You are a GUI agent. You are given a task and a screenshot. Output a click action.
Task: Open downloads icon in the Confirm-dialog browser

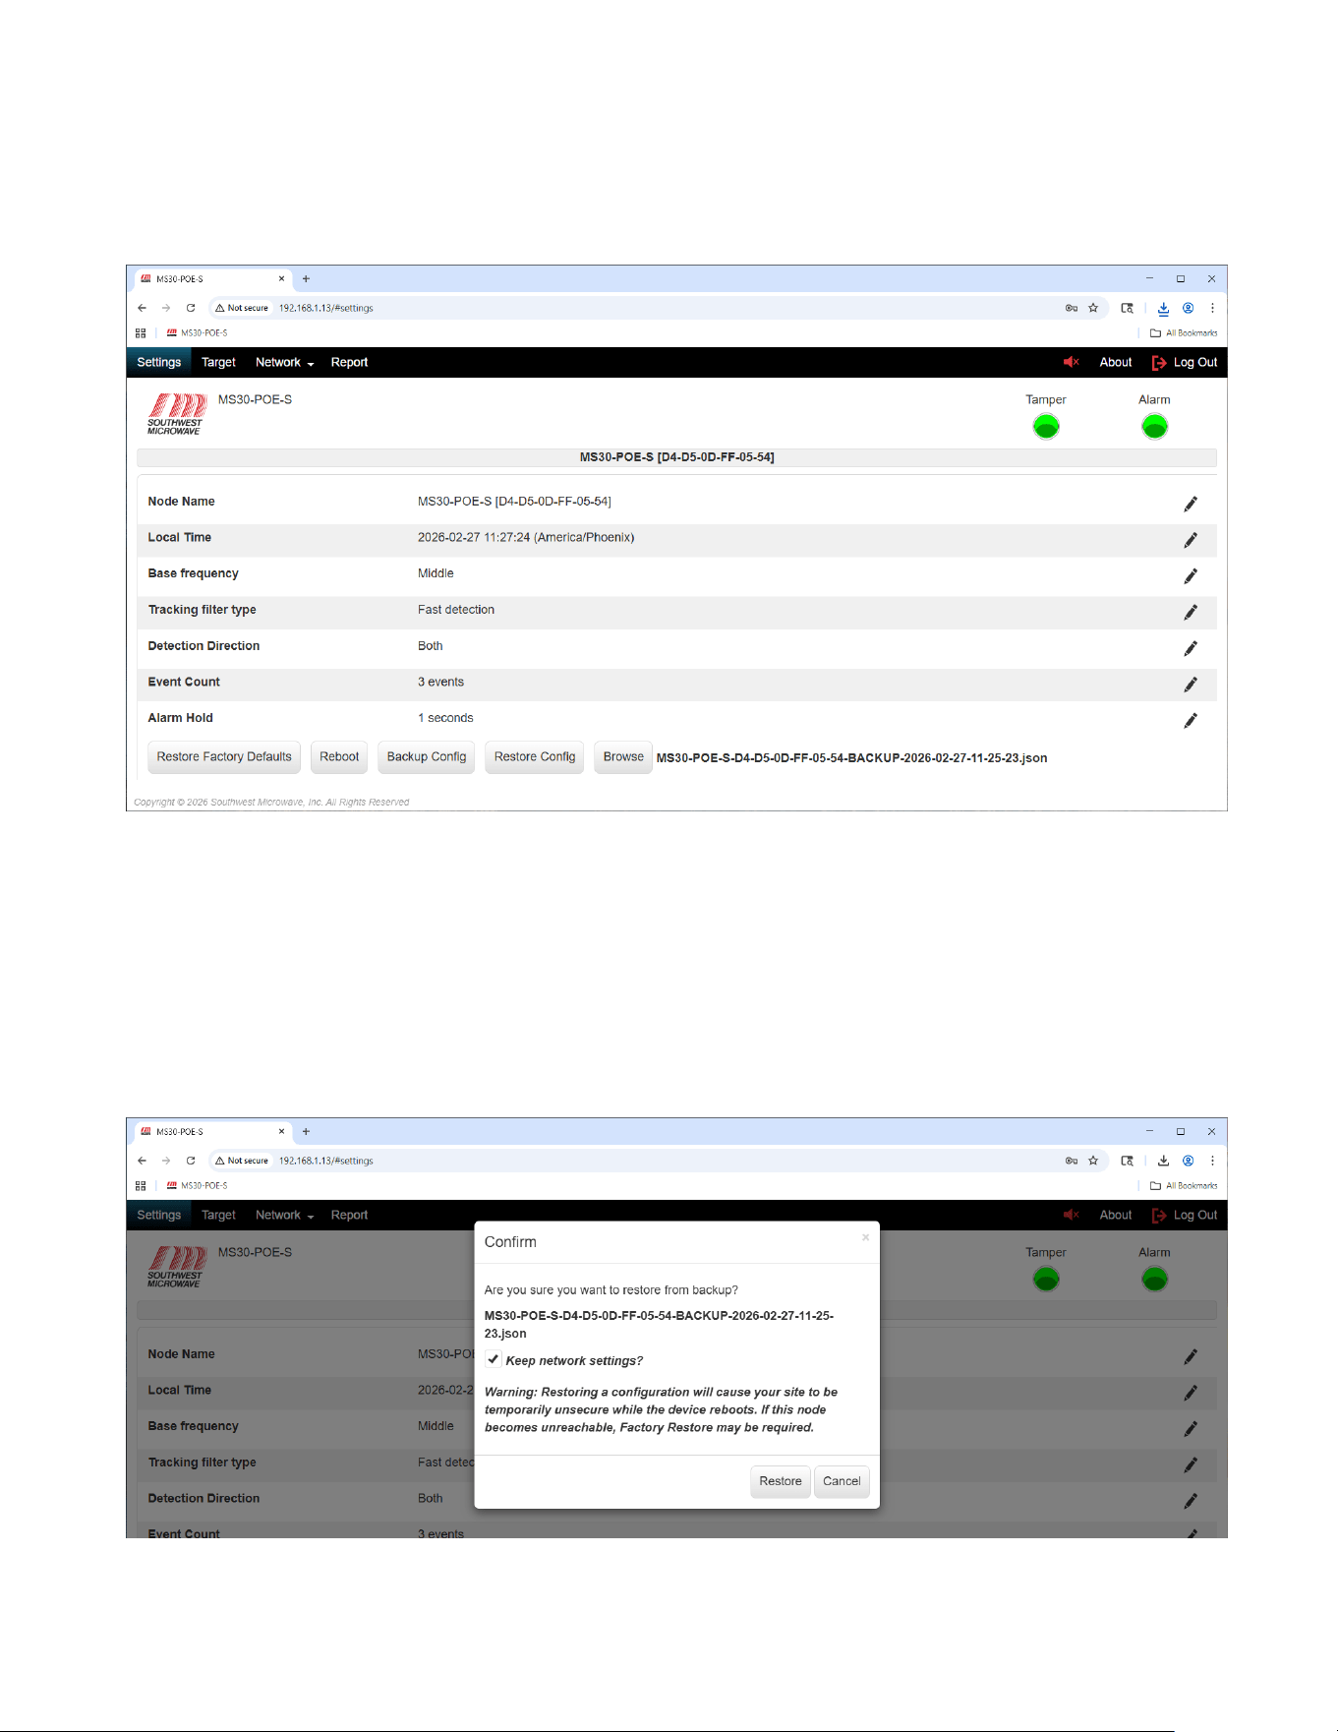point(1163,1161)
